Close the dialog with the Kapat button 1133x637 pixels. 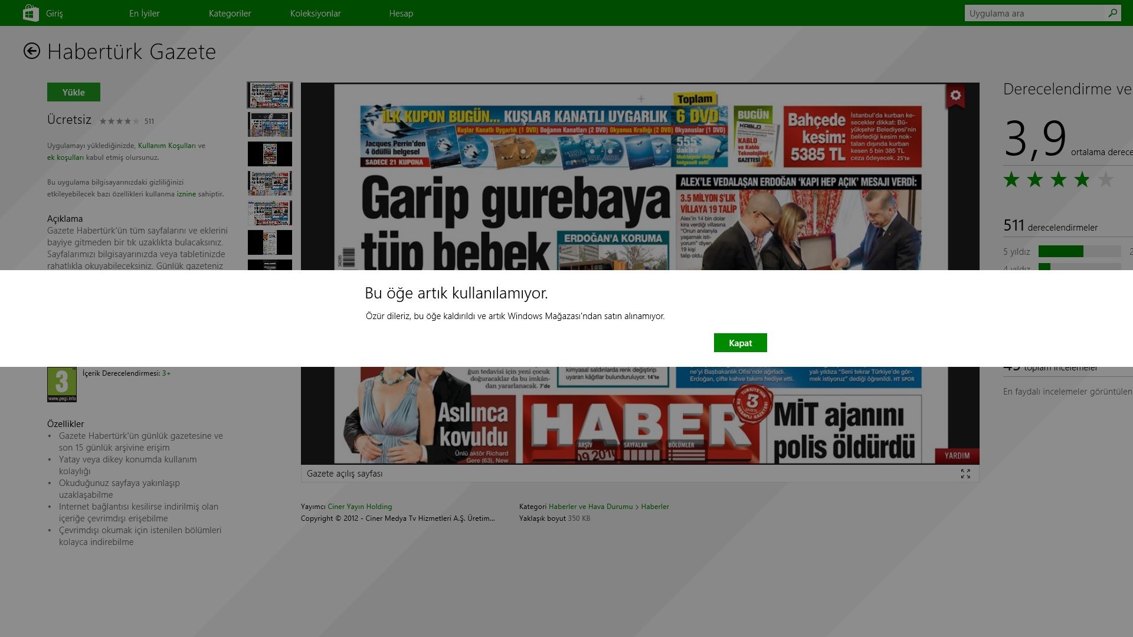(741, 343)
